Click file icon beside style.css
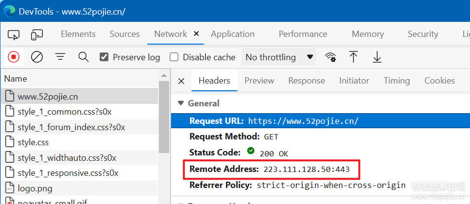Screen dimensions: 470x204 pyautogui.click(x=10, y=142)
